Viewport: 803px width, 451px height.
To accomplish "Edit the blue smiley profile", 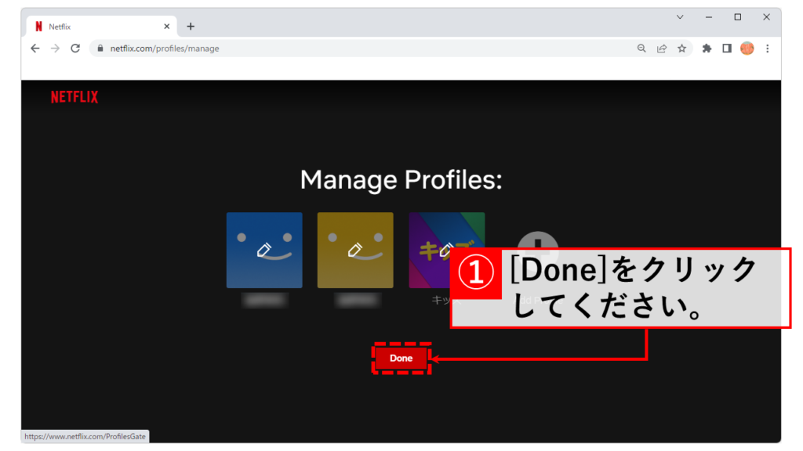I will [x=264, y=250].
